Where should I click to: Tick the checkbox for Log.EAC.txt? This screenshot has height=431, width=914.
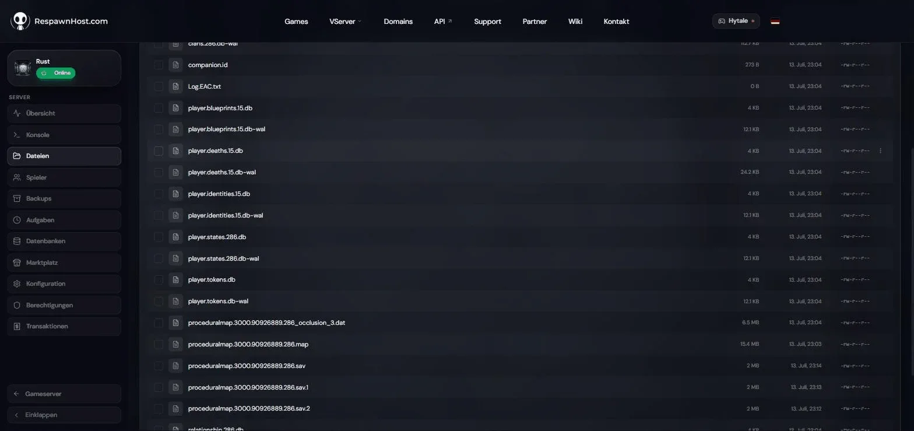click(x=159, y=86)
